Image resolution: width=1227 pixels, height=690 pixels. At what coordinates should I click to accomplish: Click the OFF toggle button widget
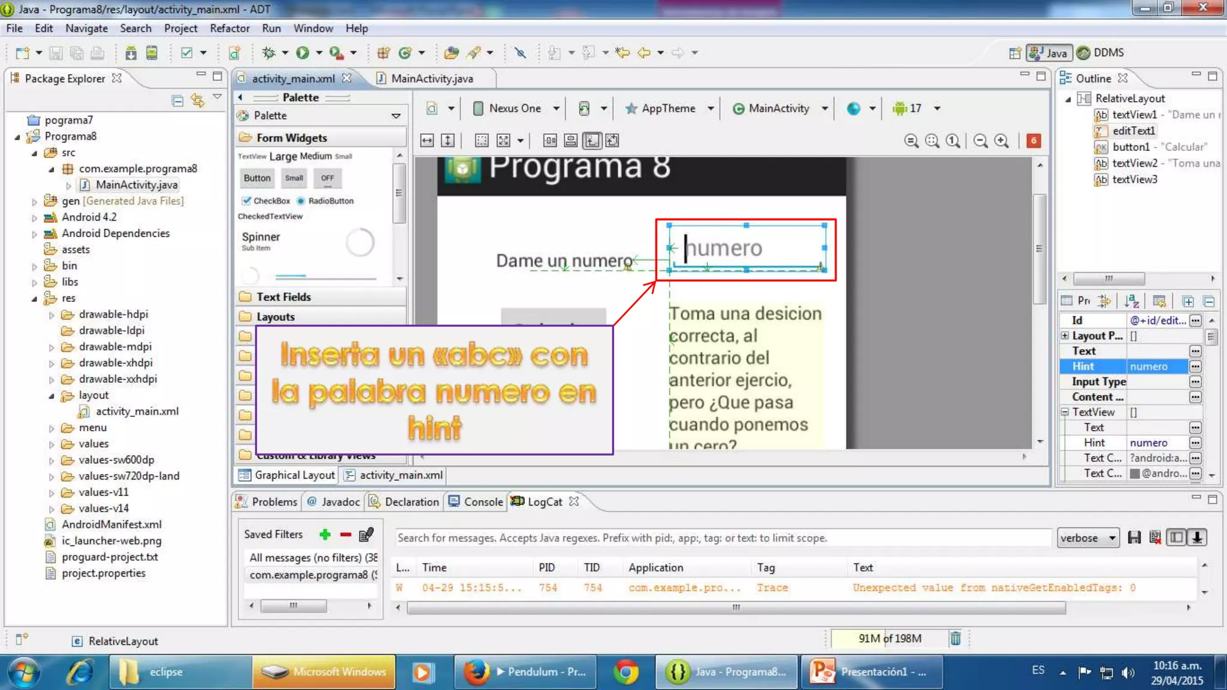327,178
